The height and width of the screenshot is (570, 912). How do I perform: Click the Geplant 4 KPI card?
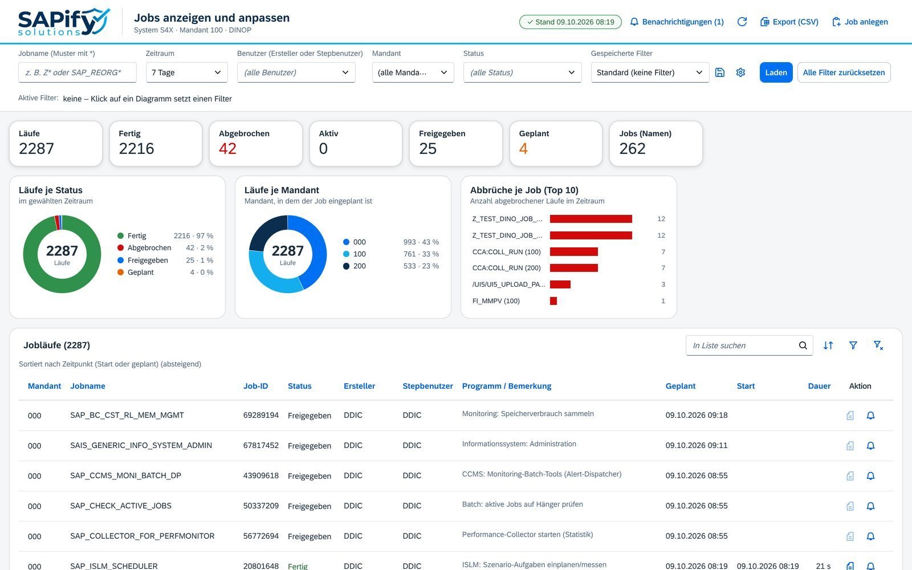(x=556, y=144)
